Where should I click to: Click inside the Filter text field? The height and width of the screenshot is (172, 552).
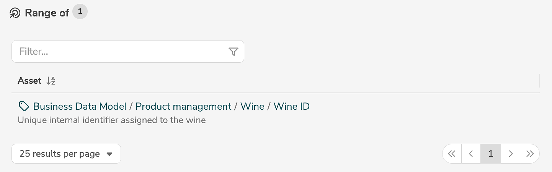click(119, 52)
